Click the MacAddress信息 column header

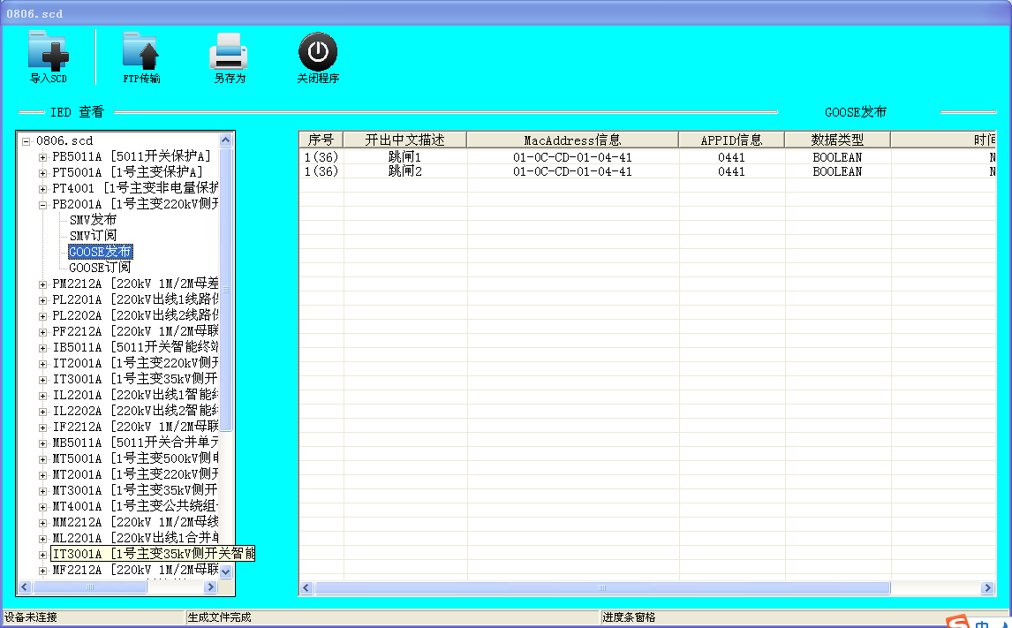pyautogui.click(x=572, y=140)
